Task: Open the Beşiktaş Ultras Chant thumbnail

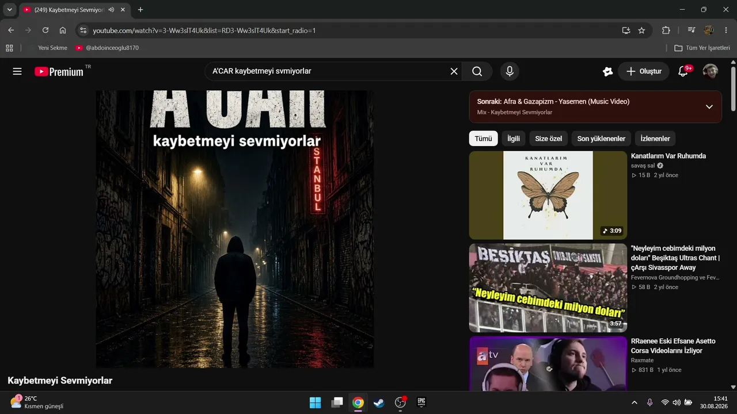Action: (x=548, y=287)
